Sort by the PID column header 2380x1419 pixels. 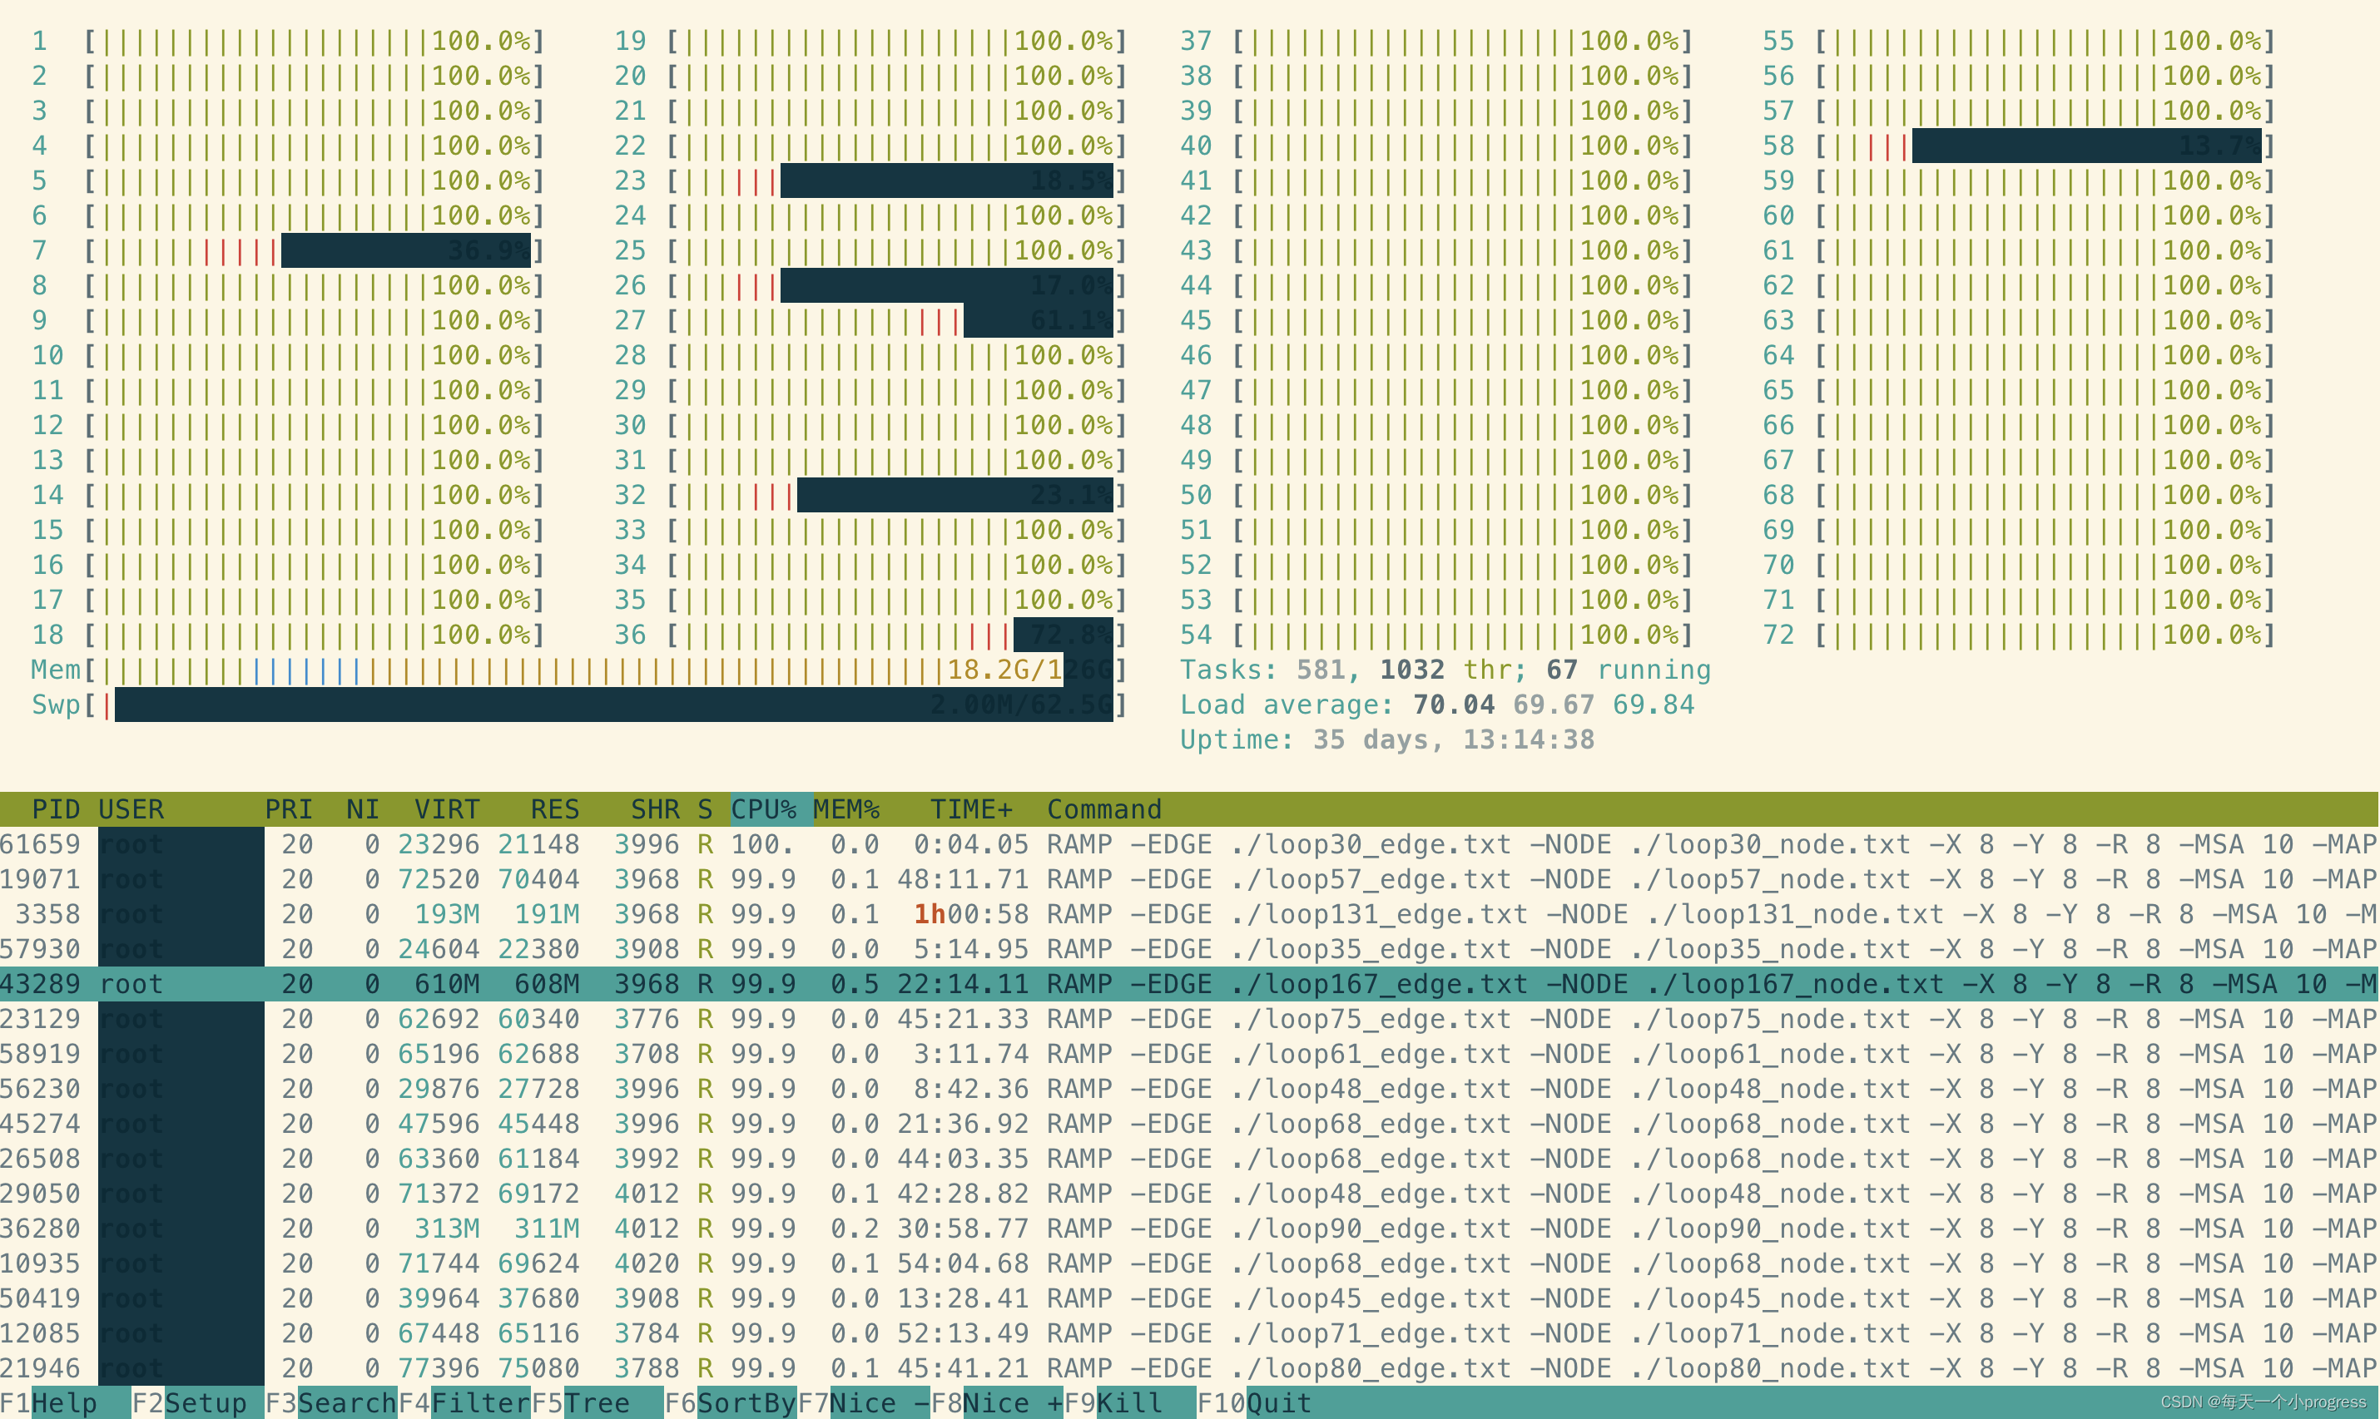[56, 809]
